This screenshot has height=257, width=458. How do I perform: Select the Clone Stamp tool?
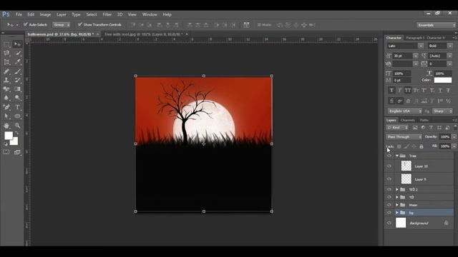[6, 80]
